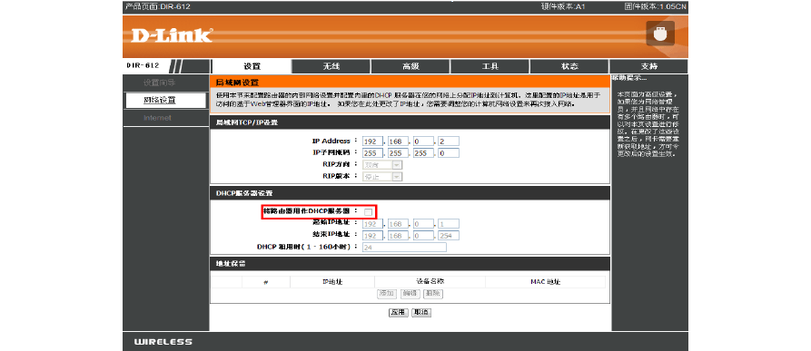
Task: Click start IP address third octet field
Action: 423,223
